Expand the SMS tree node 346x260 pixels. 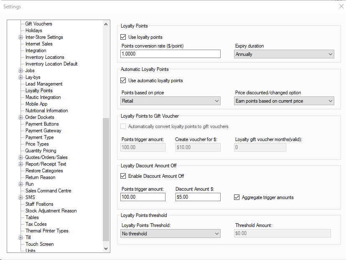tap(20, 198)
